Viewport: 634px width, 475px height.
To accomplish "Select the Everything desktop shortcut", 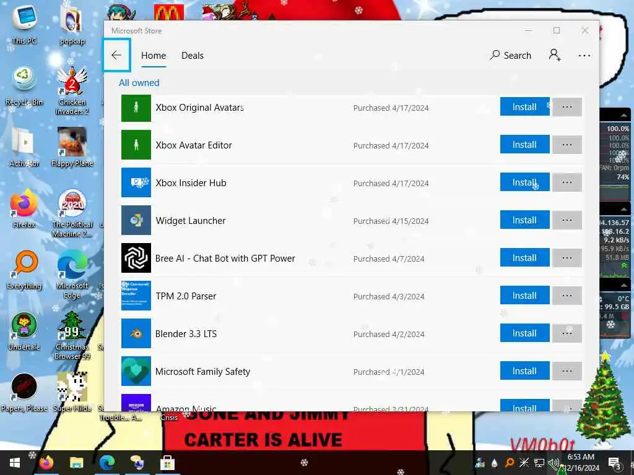I will 24,270.
